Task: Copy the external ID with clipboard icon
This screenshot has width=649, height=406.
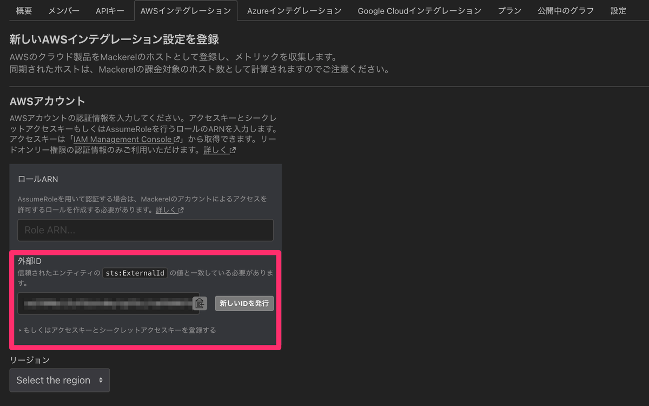Action: coord(200,303)
